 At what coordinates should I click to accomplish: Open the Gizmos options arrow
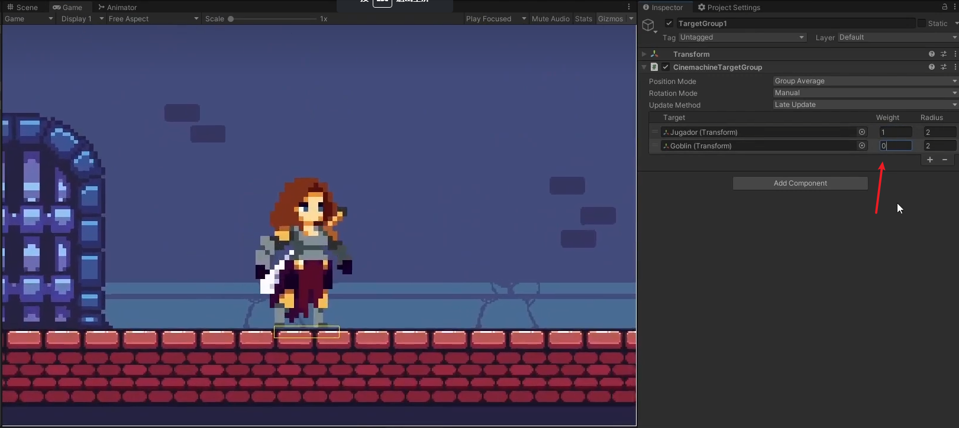click(x=631, y=19)
